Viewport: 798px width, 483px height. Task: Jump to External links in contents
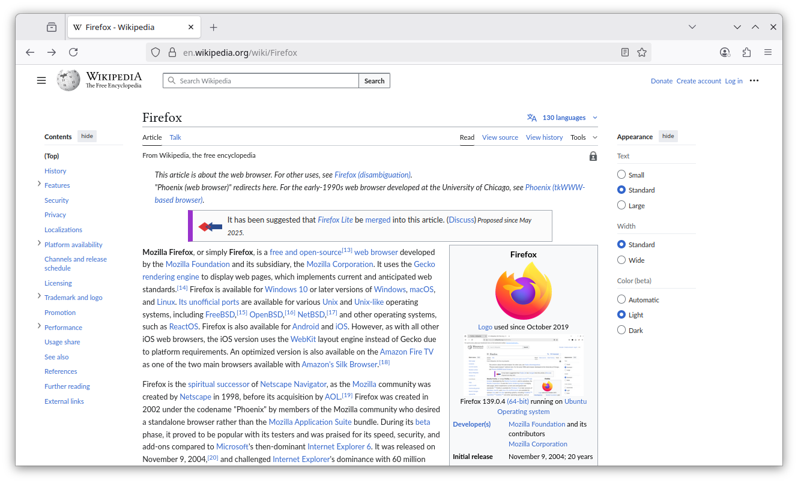pos(64,401)
